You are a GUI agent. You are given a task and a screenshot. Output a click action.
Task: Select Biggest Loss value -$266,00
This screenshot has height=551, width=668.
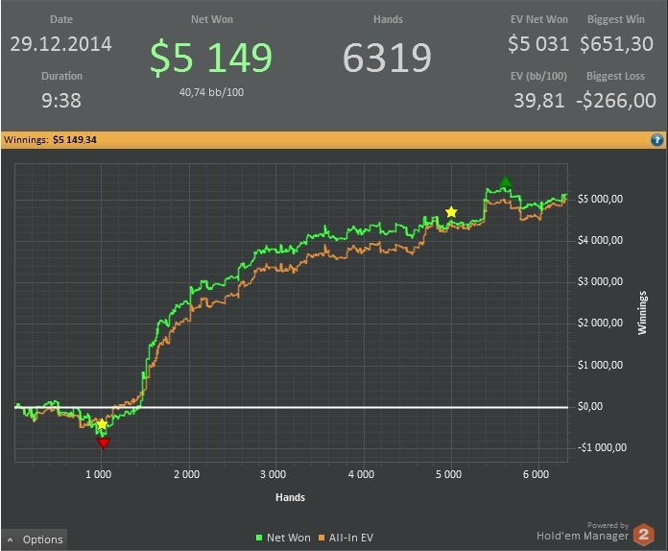click(616, 101)
